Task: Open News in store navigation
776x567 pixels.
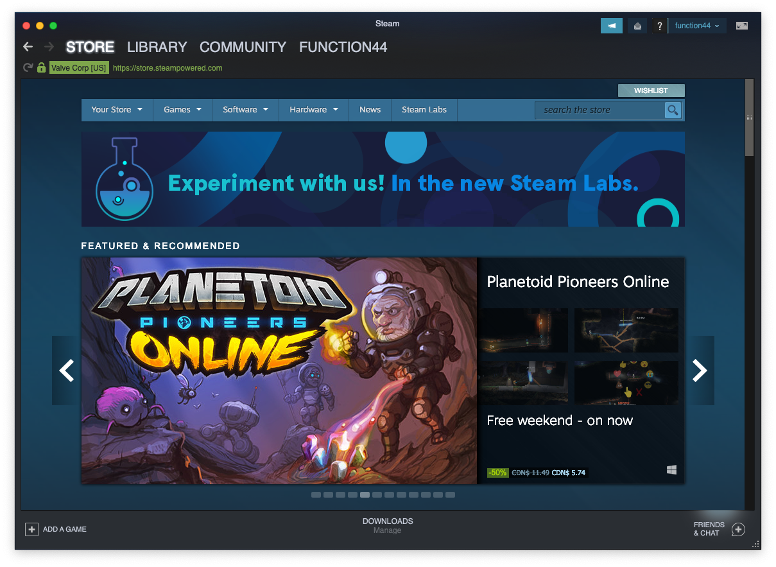Action: tap(370, 110)
